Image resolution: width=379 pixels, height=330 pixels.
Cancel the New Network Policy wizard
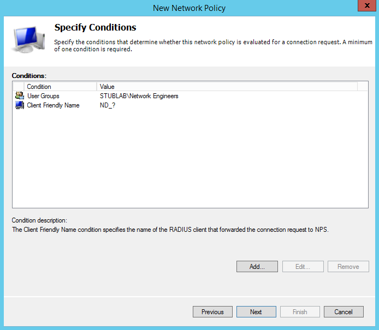pos(344,311)
